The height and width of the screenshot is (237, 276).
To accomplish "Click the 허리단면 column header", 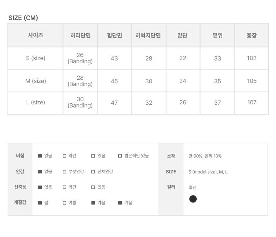I will 80,35.
